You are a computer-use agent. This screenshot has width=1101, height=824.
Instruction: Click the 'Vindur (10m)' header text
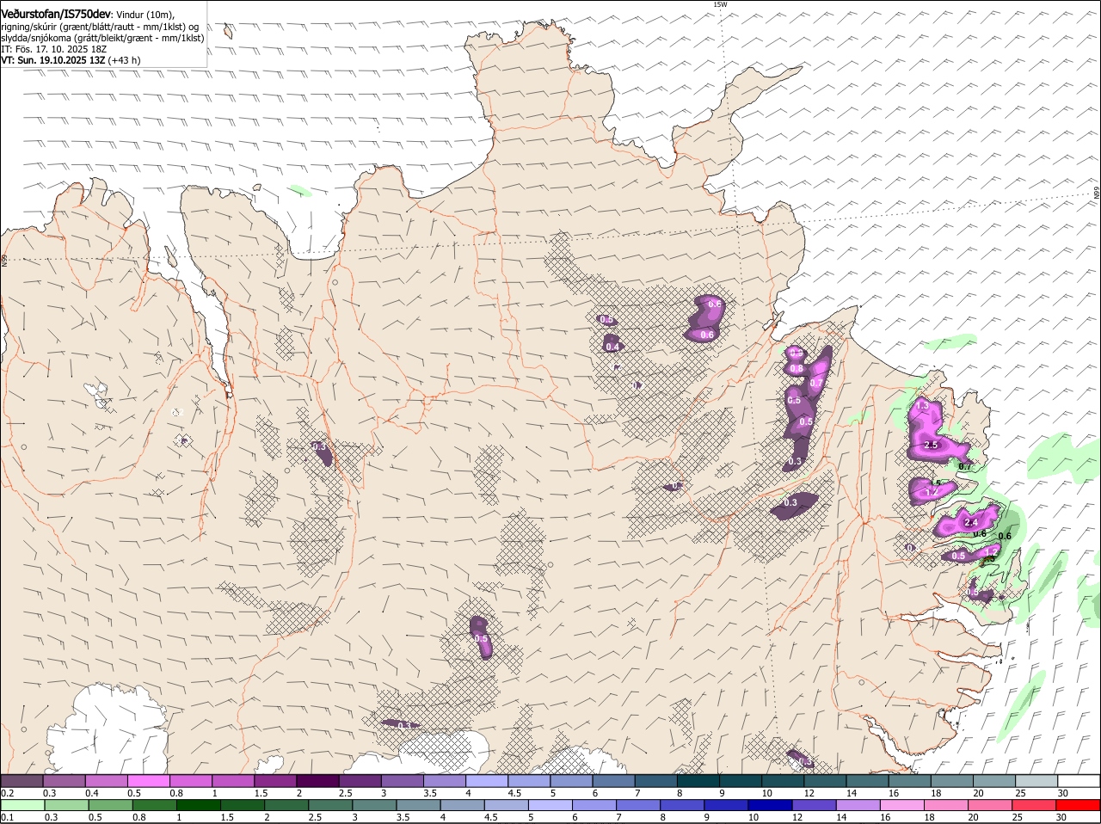tap(145, 14)
